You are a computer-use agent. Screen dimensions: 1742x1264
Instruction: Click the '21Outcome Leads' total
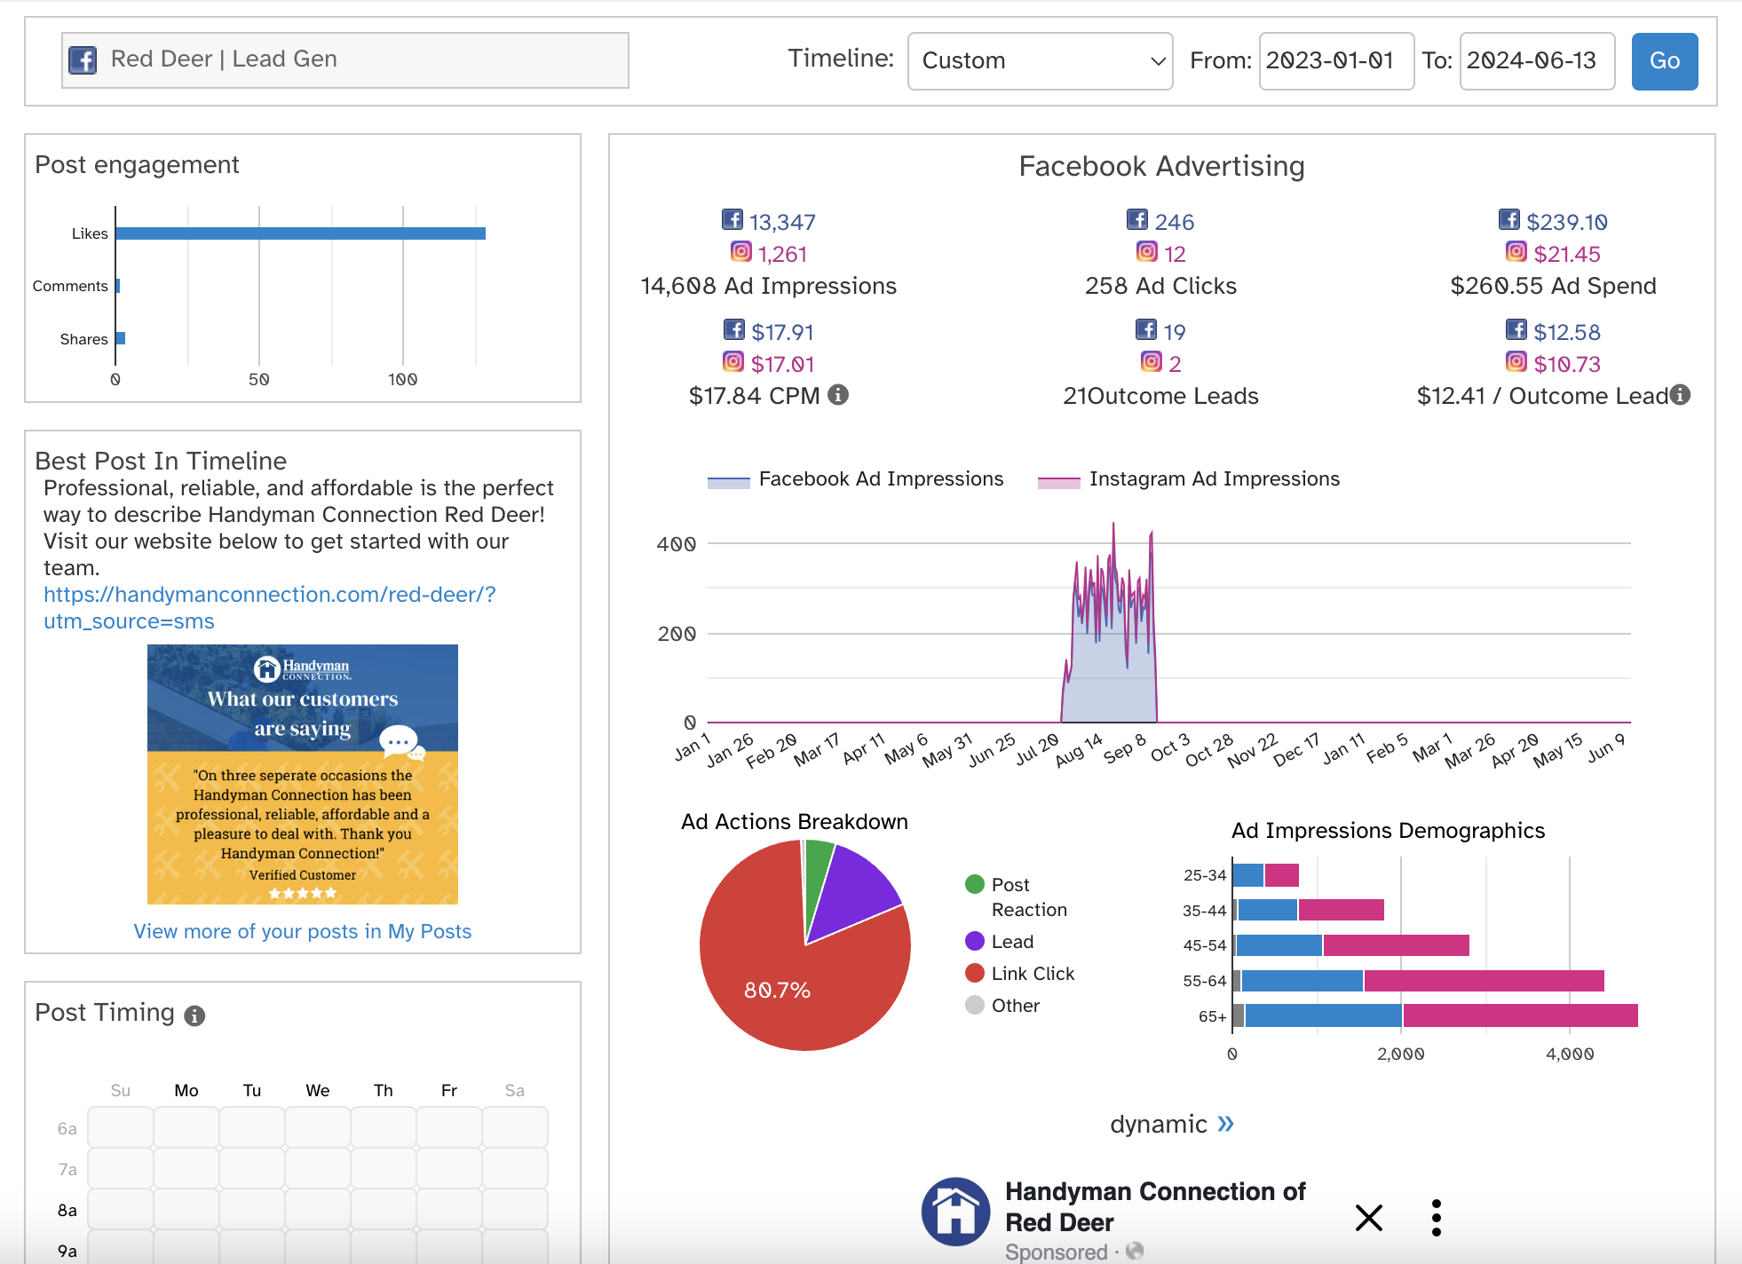(x=1160, y=396)
